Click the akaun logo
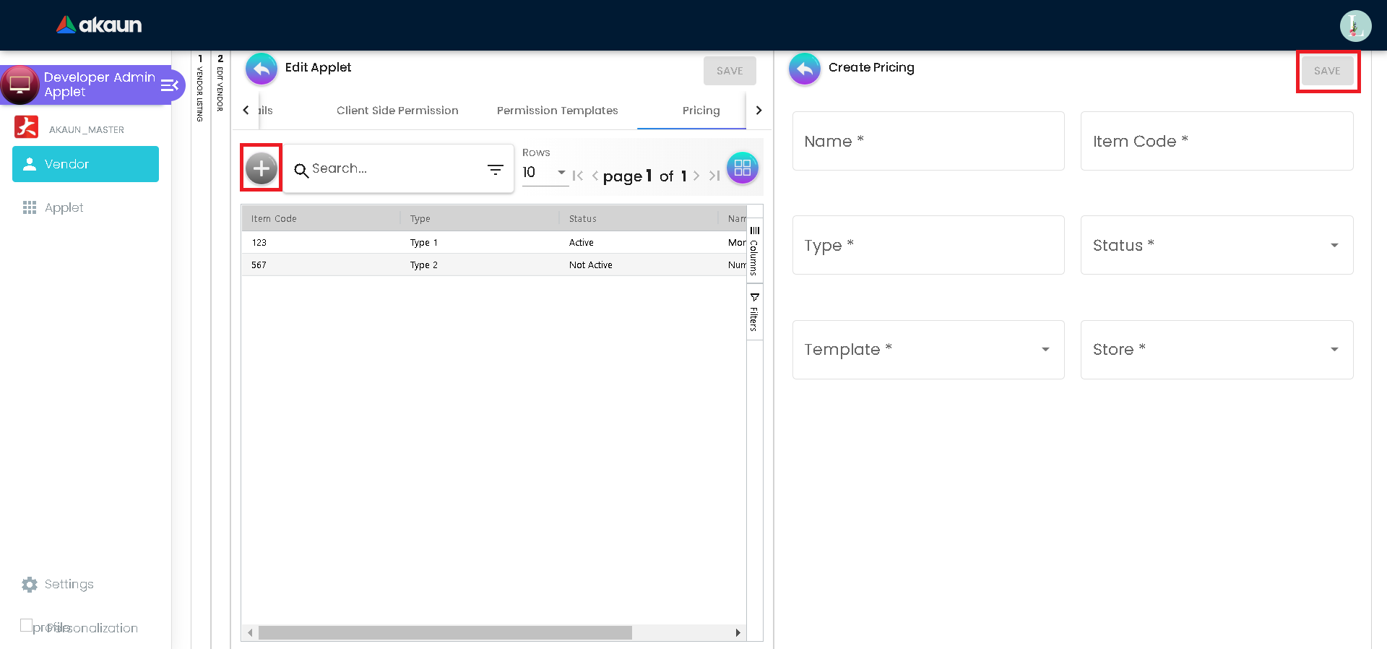The image size is (1387, 649). pos(100,25)
